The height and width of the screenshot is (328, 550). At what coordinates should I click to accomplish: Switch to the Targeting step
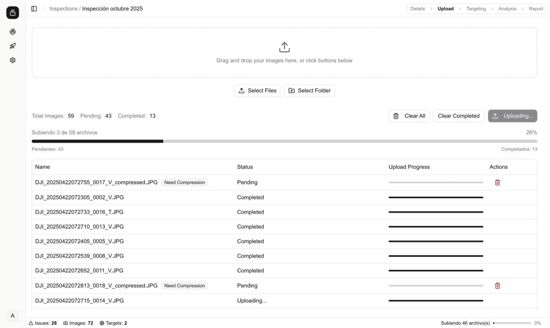tap(476, 9)
